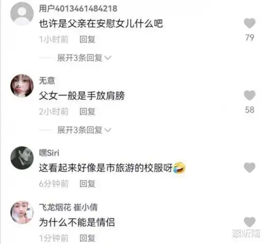
Task: Open 飞龙烟花 崔小倩's profile avatar
Action: pos(22,212)
